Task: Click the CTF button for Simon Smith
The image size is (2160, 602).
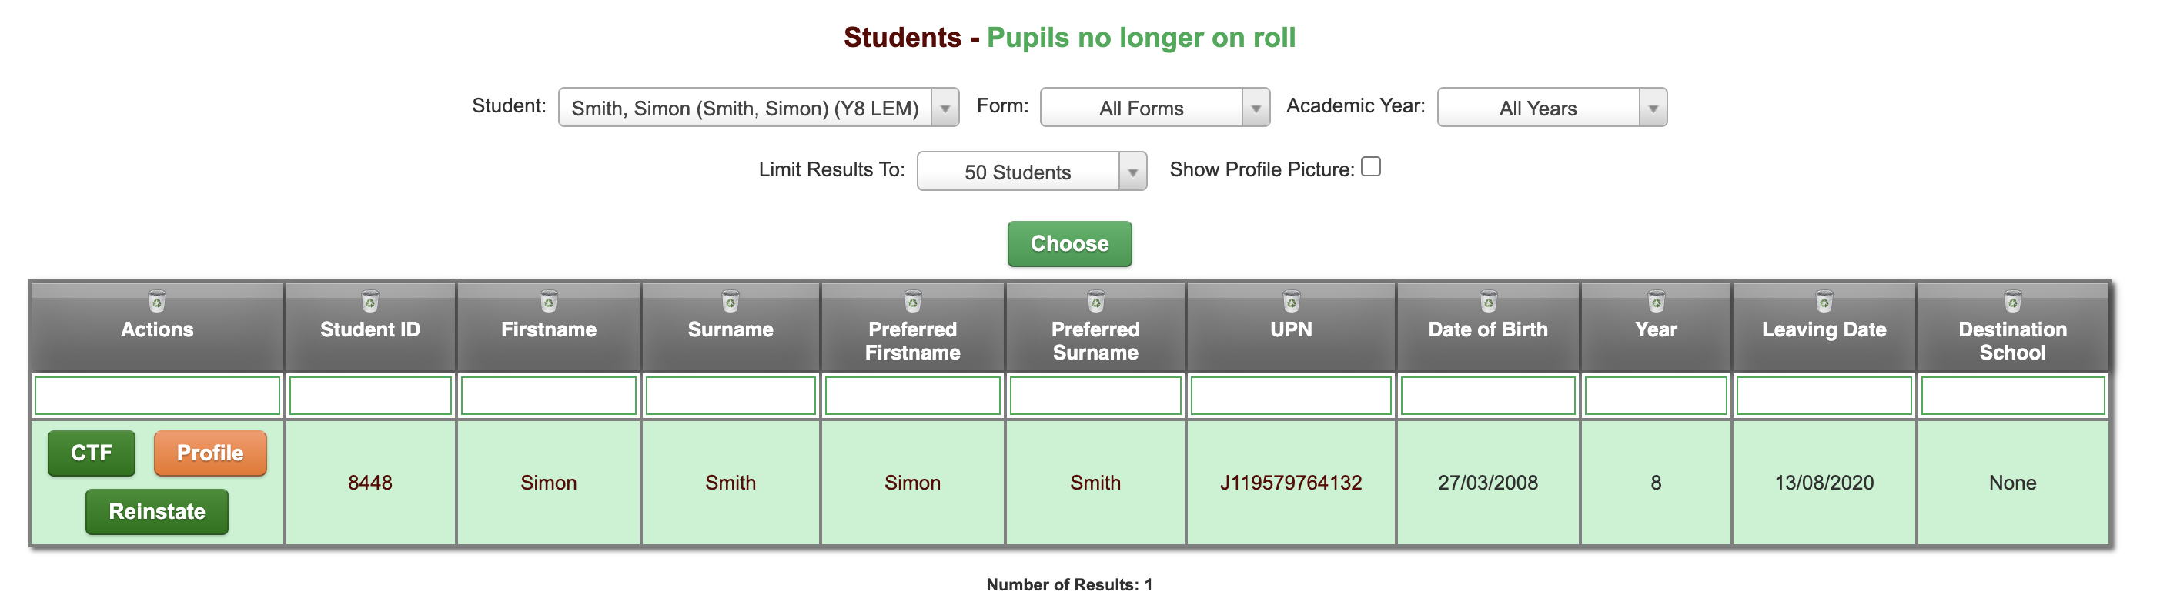Action: click(92, 453)
